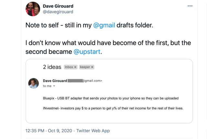
Task: Click Dave Girouard's tweet profile photo
Action: click(x=33, y=9)
